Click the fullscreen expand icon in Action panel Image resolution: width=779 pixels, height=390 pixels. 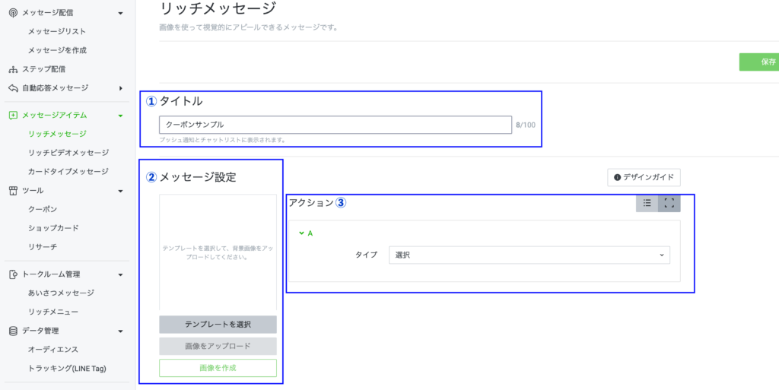669,203
